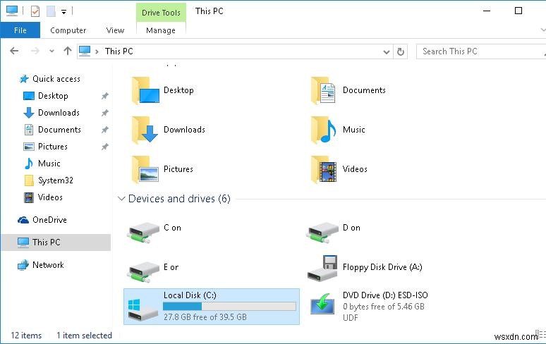Click the Forward navigation arrow
The height and width of the screenshot is (344, 546).
pyautogui.click(x=35, y=51)
